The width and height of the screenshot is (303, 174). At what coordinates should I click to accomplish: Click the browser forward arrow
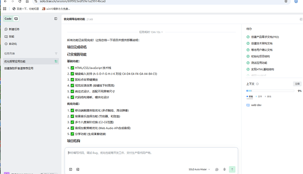pos(13,1)
